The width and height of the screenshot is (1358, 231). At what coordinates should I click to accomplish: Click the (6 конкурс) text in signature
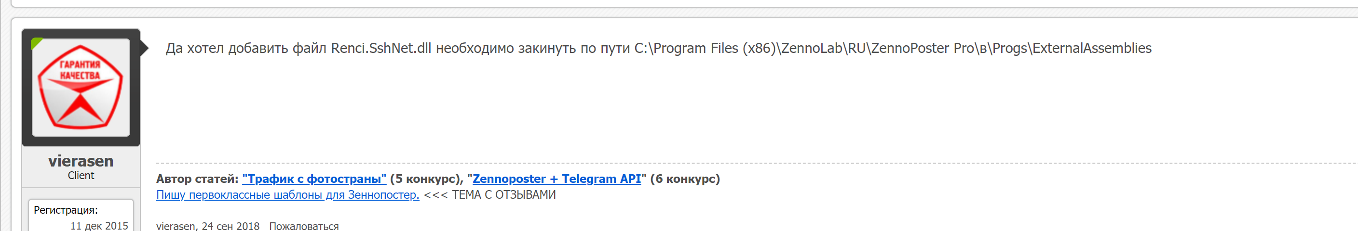[685, 179]
